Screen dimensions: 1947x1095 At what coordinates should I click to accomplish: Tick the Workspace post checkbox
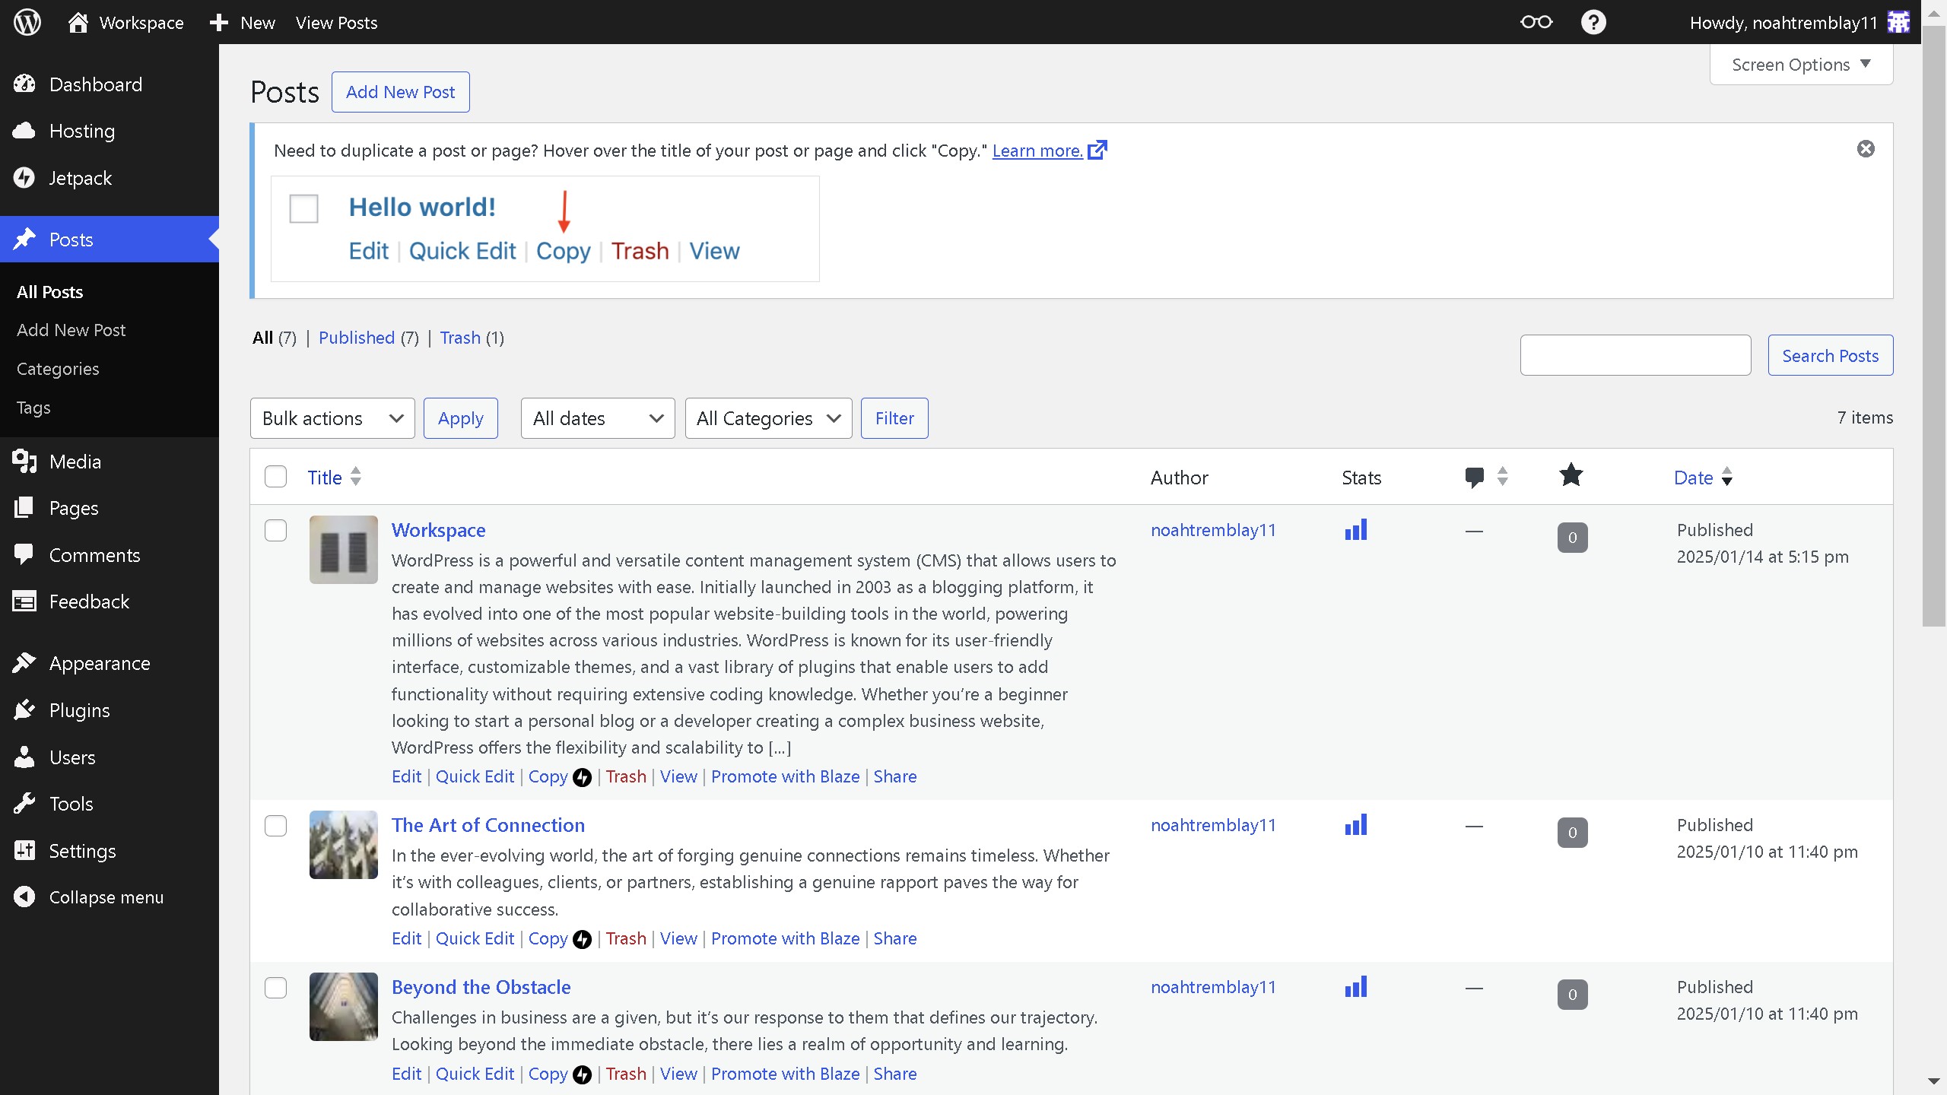tap(275, 531)
